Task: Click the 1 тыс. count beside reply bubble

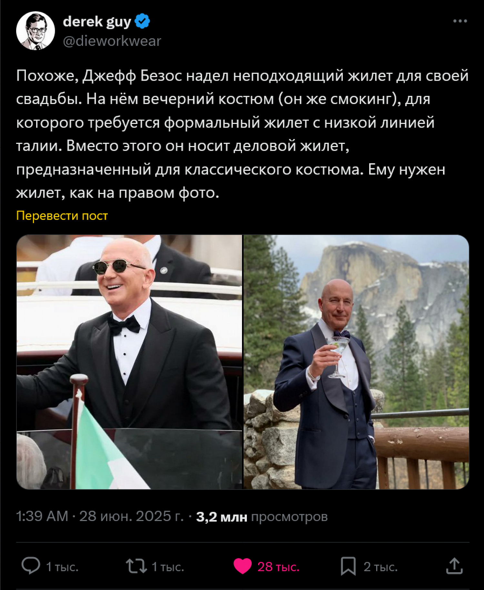Action: pyautogui.click(x=62, y=567)
